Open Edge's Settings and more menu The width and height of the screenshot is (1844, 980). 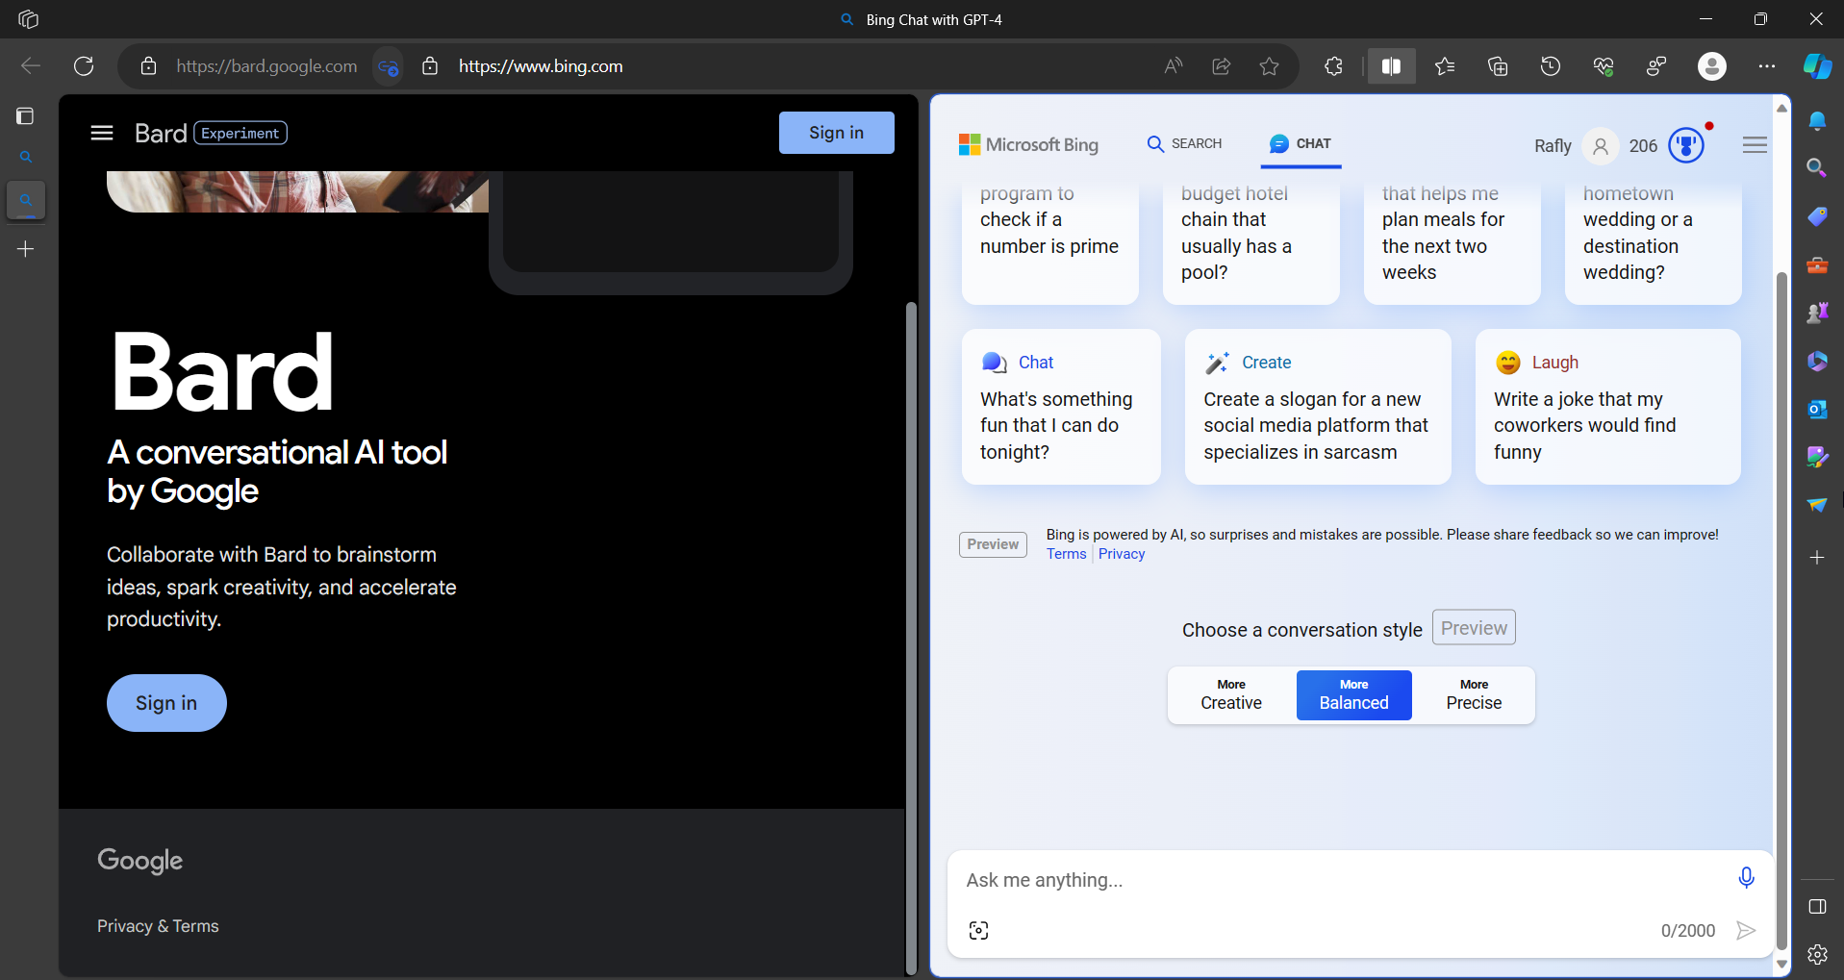pos(1768,66)
